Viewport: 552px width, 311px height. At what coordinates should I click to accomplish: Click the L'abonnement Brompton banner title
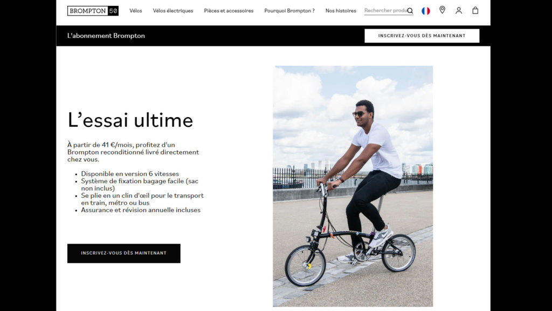[106, 36]
